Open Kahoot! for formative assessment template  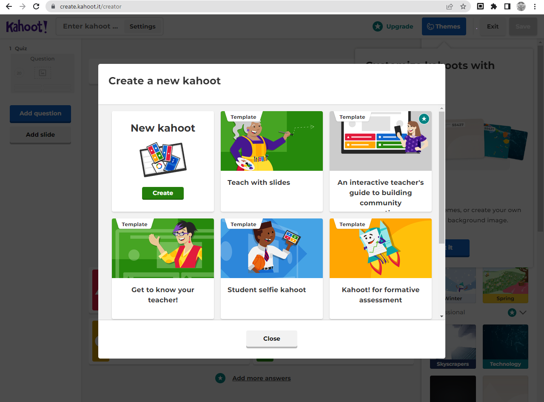(x=380, y=268)
